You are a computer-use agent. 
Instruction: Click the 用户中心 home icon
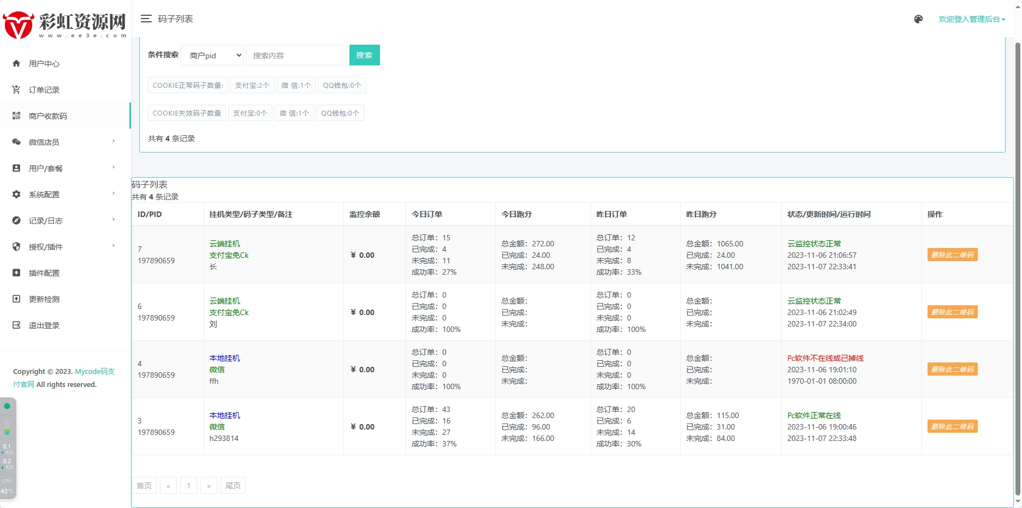click(x=16, y=64)
